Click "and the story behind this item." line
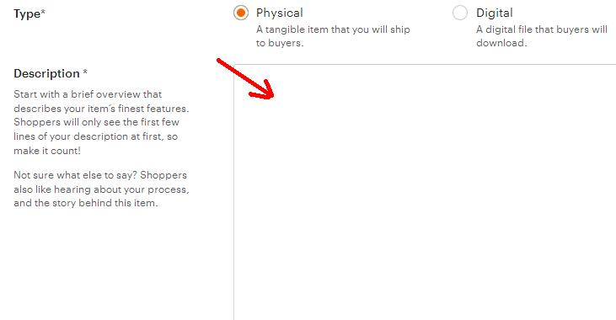Viewport: 616px width, 320px height. pos(86,203)
